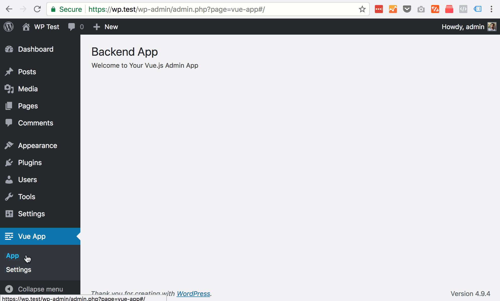Click the admin user profile area

(468, 27)
